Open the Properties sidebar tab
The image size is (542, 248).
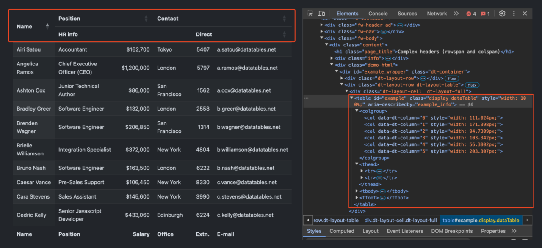493,231
